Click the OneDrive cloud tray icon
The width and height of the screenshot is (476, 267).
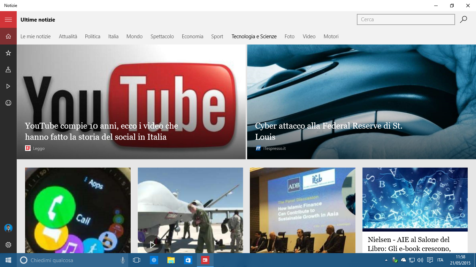(404, 260)
